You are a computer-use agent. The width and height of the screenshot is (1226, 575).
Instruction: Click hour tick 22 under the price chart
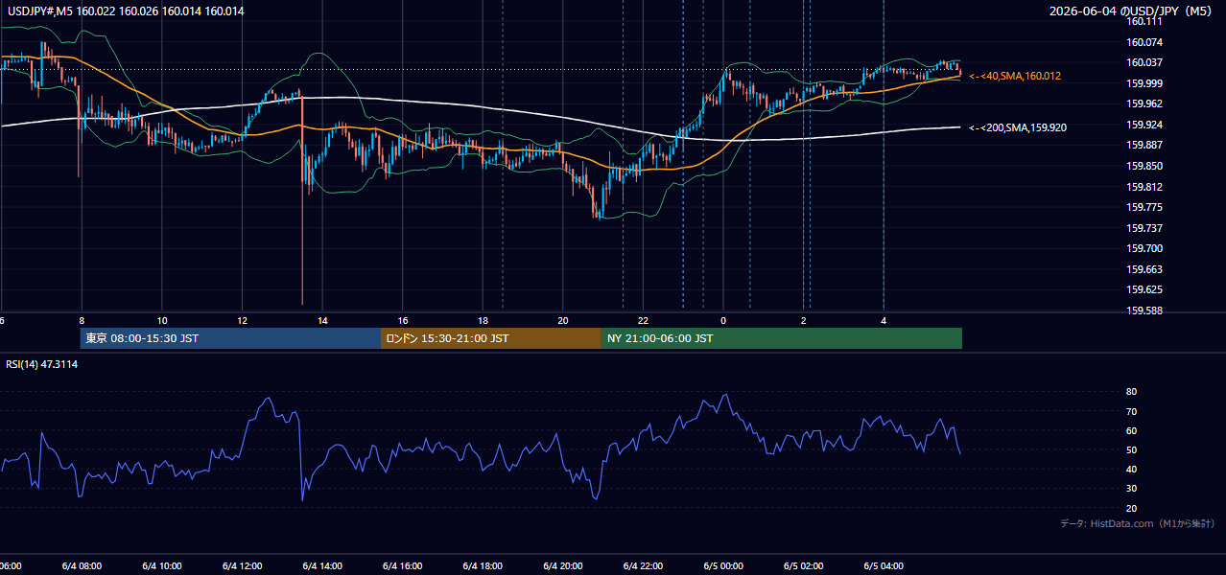[644, 321]
